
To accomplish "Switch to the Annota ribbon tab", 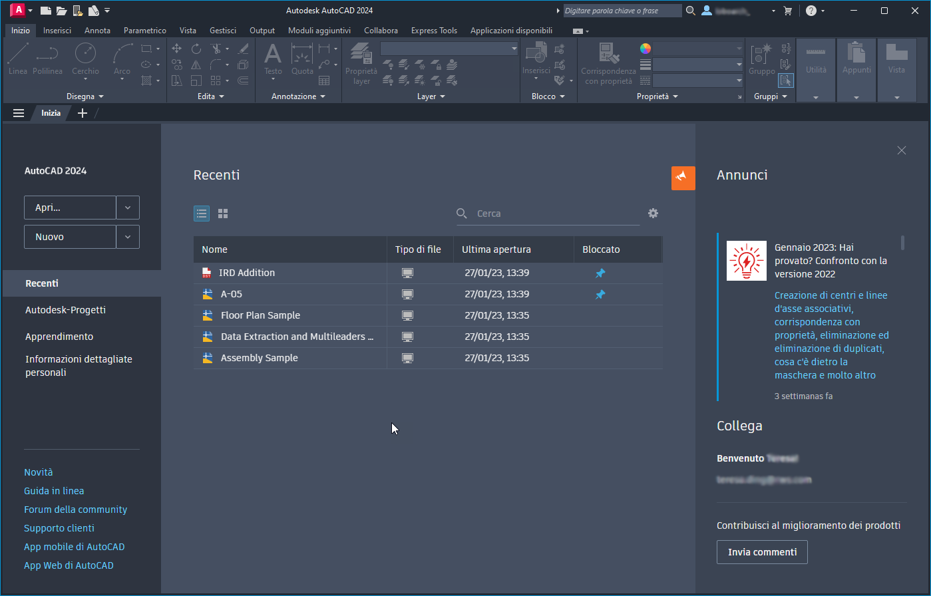I will click(x=97, y=31).
